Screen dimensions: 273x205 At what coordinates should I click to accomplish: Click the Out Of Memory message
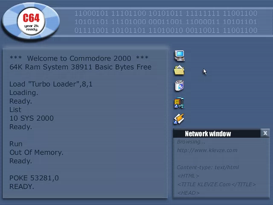[36, 152]
